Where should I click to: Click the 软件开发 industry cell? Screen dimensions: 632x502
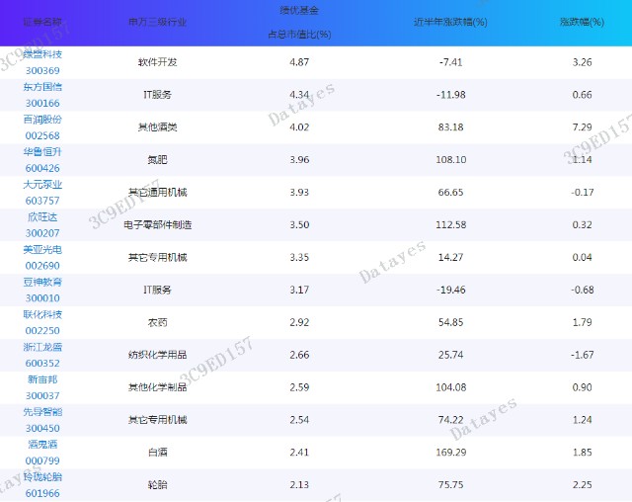coord(157,62)
